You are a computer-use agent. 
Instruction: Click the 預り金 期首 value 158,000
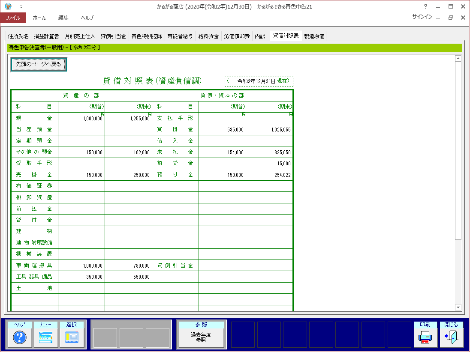pyautogui.click(x=235, y=175)
